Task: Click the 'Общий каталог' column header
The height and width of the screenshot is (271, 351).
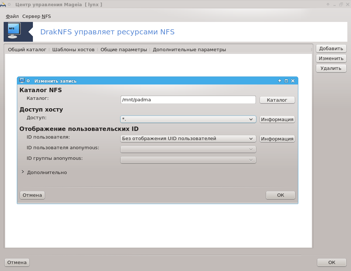Action: (x=27, y=49)
